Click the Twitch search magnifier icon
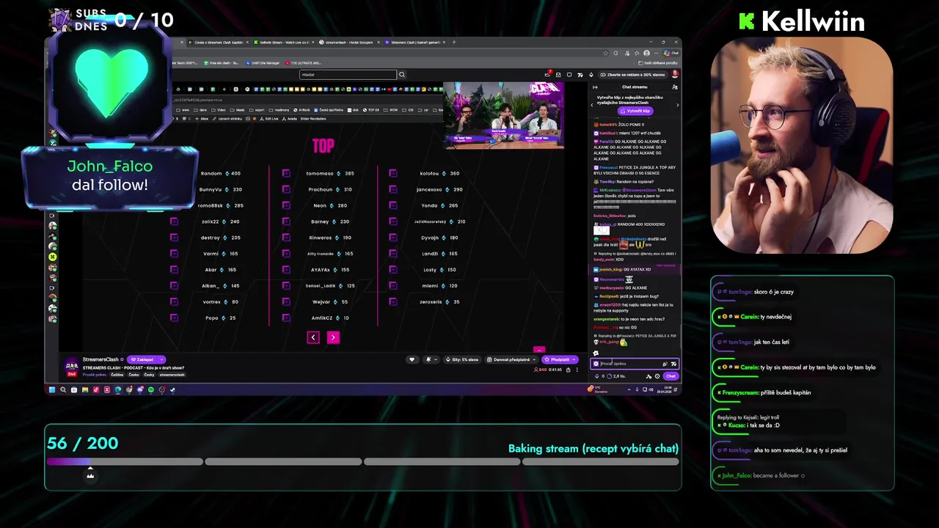The image size is (939, 528). (x=402, y=75)
